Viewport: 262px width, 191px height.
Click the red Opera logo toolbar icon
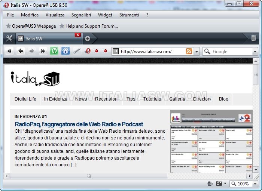(88, 51)
